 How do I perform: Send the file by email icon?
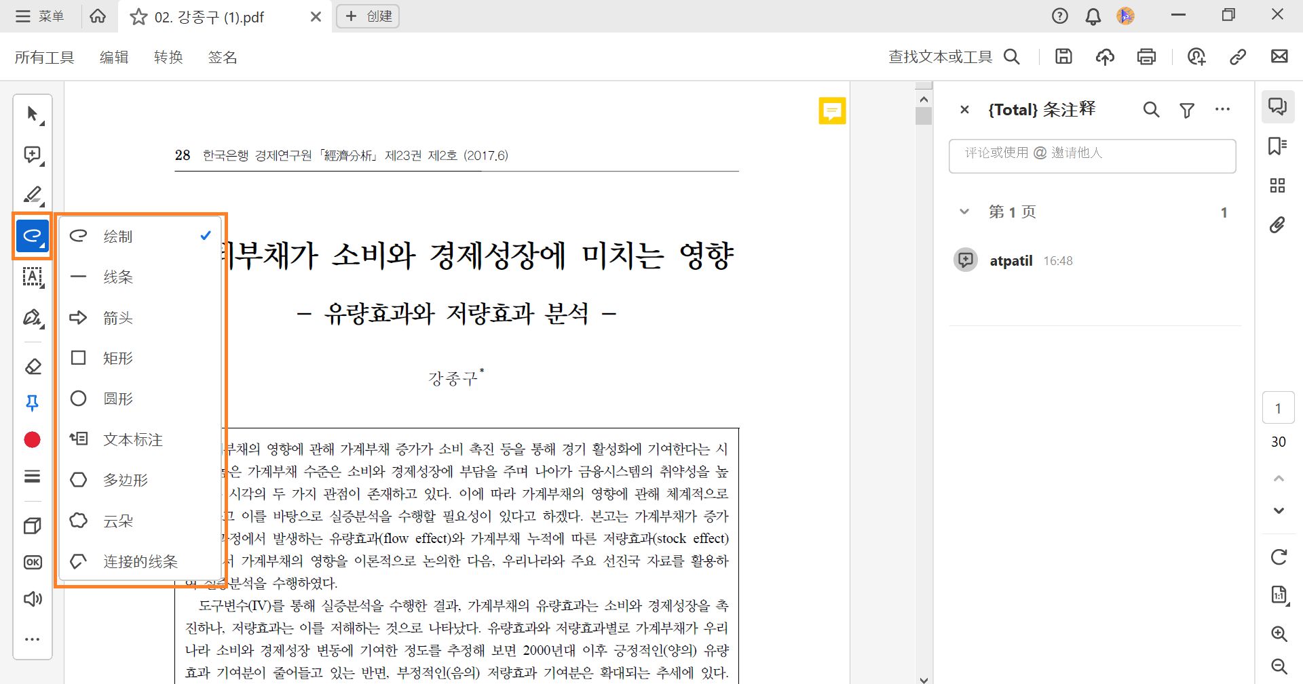click(x=1279, y=57)
